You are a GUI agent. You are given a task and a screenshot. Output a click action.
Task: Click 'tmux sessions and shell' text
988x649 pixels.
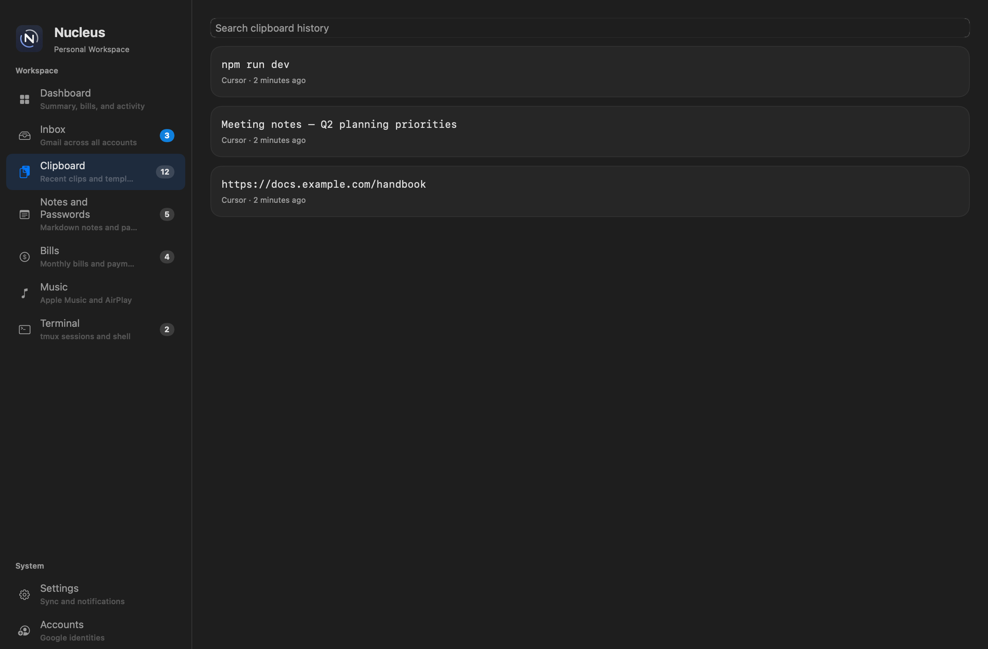pos(85,336)
